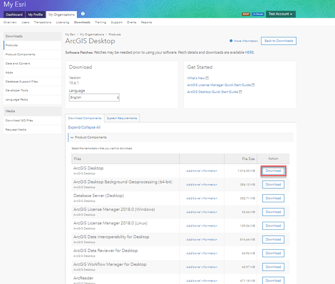This screenshot has width=335, height=284.
Task: Open the Licensing menu item
Action: (x=63, y=22)
